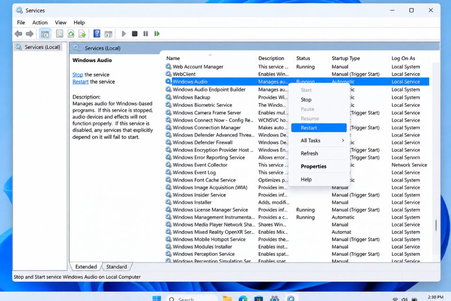
Task: Click the Stop the service link
Action: 78,75
